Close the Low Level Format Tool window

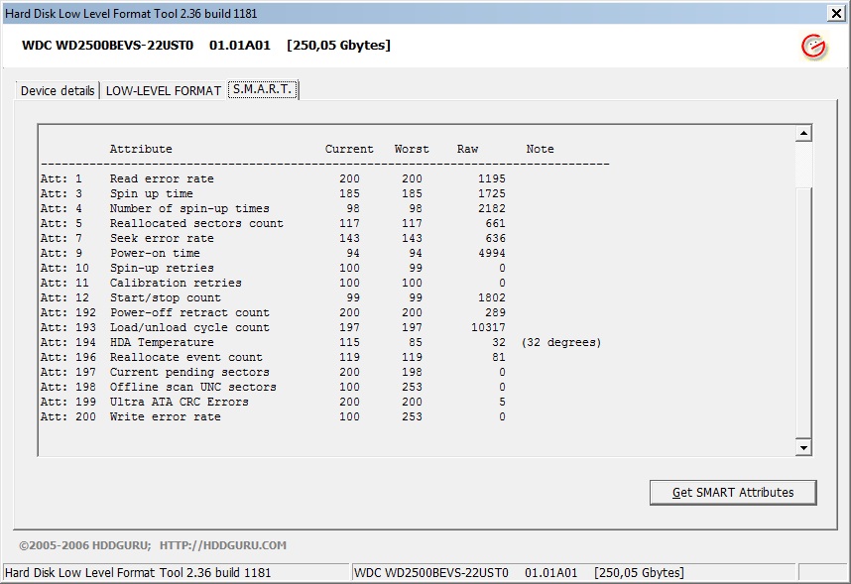(x=836, y=13)
